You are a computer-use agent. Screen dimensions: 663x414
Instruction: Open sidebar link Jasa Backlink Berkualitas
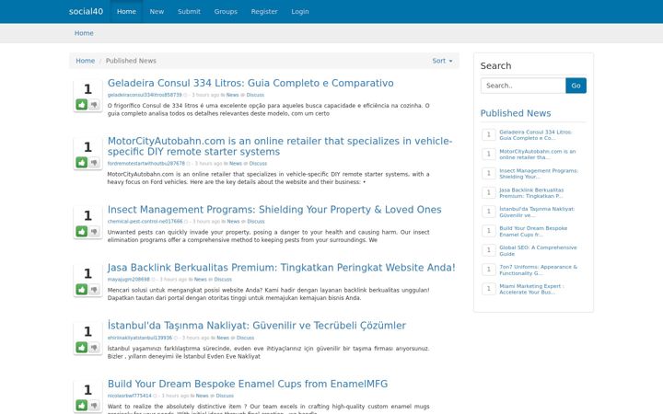pos(531,193)
